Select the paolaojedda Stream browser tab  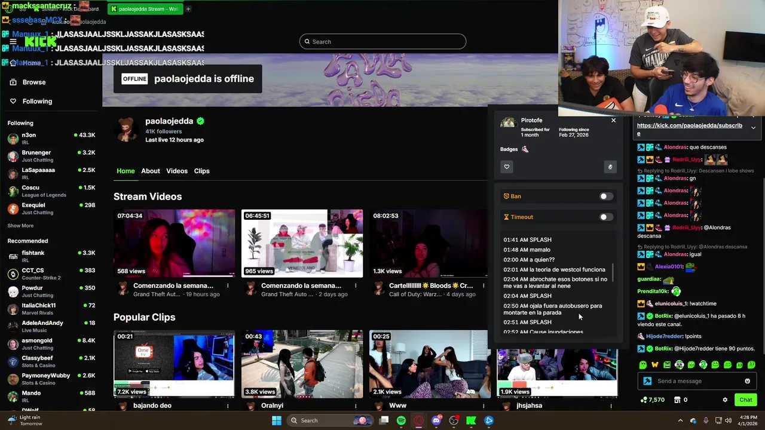[145, 9]
